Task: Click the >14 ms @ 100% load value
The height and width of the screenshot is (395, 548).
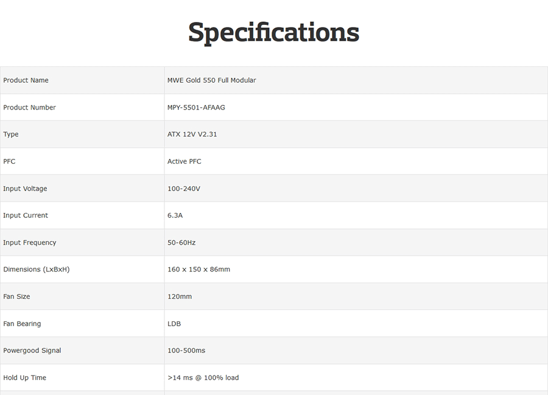Action: (x=203, y=377)
